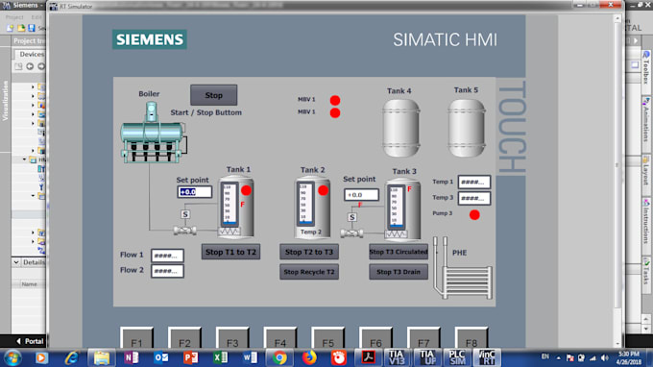The height and width of the screenshot is (367, 653).
Task: Click the F5 function key button
Action: (327, 338)
